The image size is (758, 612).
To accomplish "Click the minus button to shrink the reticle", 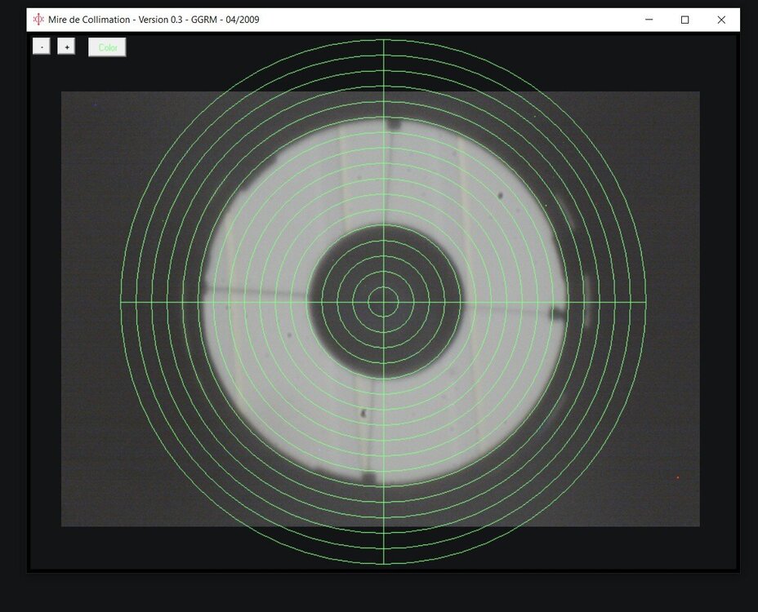I will pos(41,47).
